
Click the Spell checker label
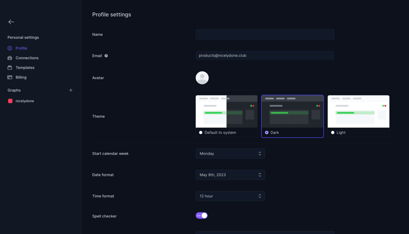coord(104,216)
